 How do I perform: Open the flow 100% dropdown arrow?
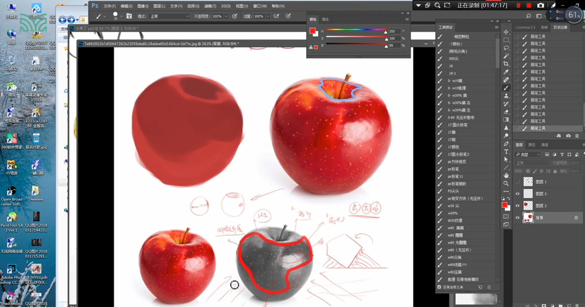pos(268,16)
